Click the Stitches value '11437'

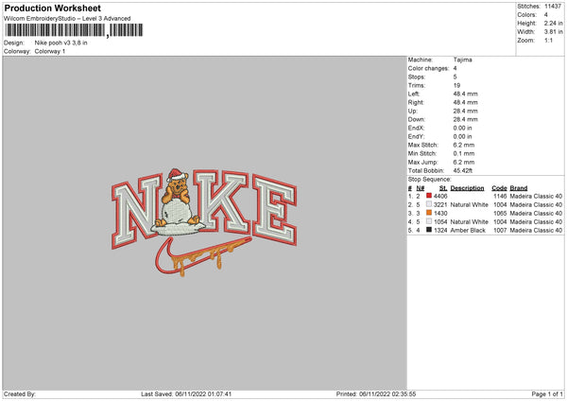pyautogui.click(x=553, y=7)
